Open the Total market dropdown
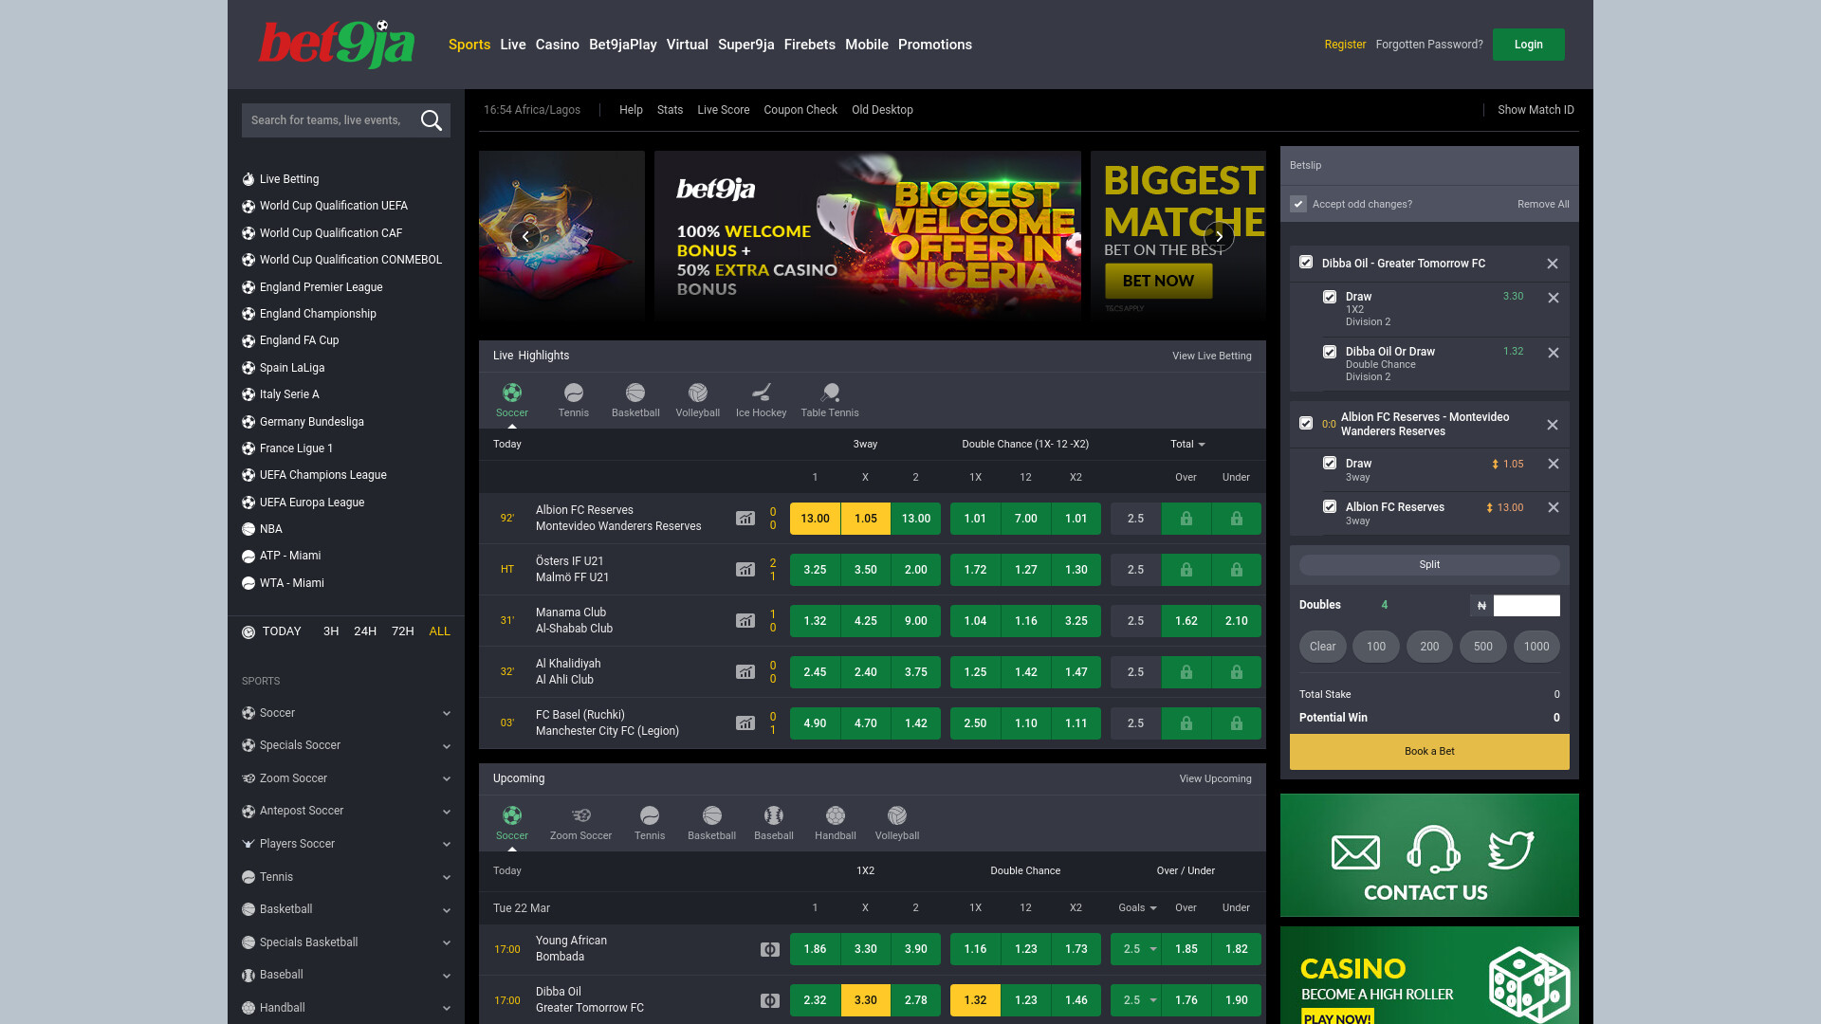Screen dimensions: 1821x1024 [x=1187, y=444]
